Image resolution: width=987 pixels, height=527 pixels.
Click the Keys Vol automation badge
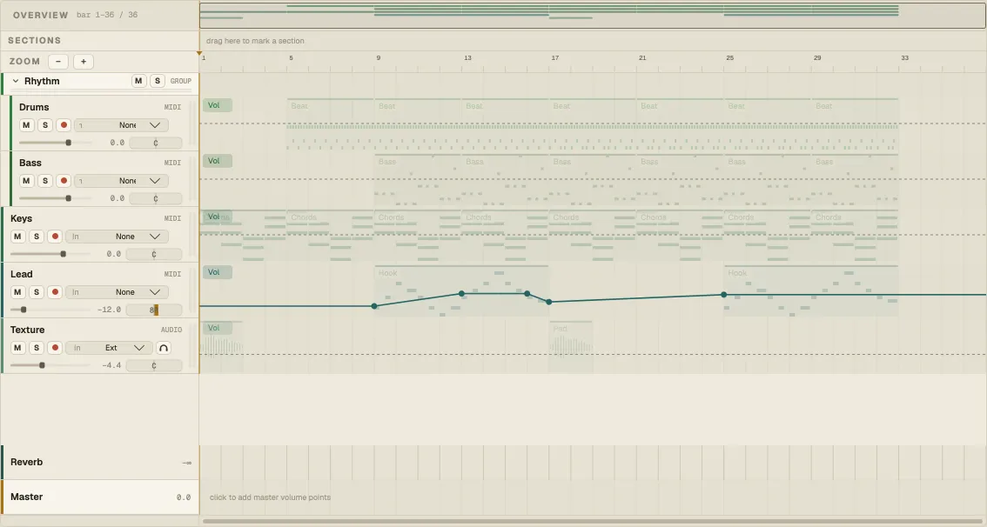pyautogui.click(x=218, y=217)
